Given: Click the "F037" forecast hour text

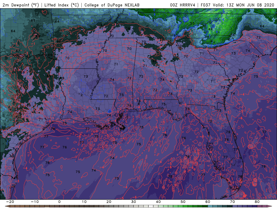Looking at the screenshot, I should click(206, 5).
